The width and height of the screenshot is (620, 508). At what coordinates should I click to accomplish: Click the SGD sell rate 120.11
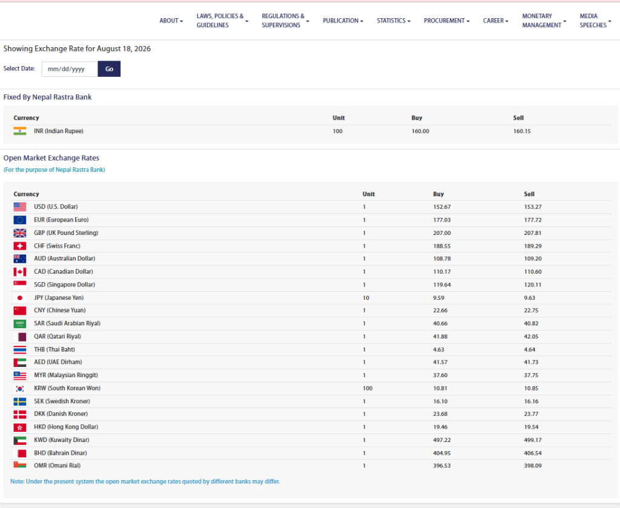click(533, 285)
